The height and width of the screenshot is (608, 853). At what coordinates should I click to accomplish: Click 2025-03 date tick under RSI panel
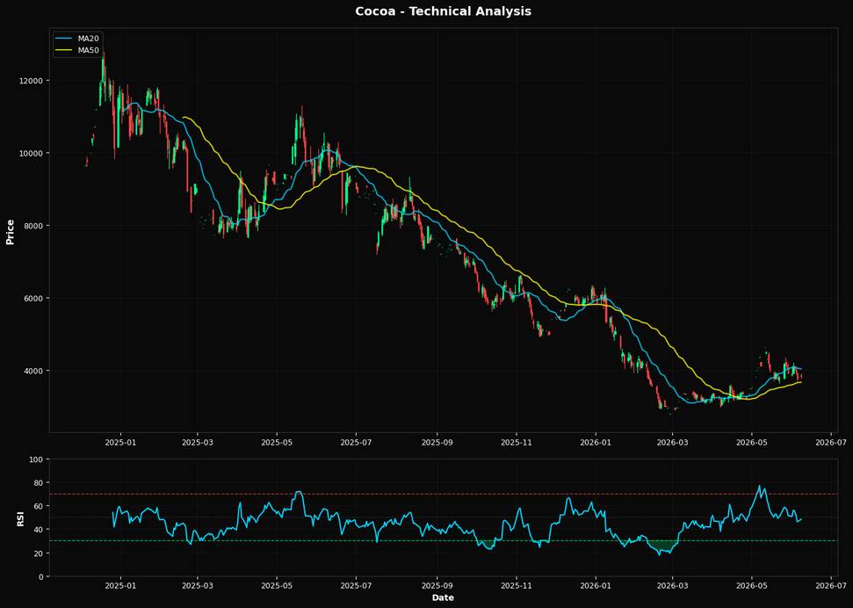pos(198,586)
